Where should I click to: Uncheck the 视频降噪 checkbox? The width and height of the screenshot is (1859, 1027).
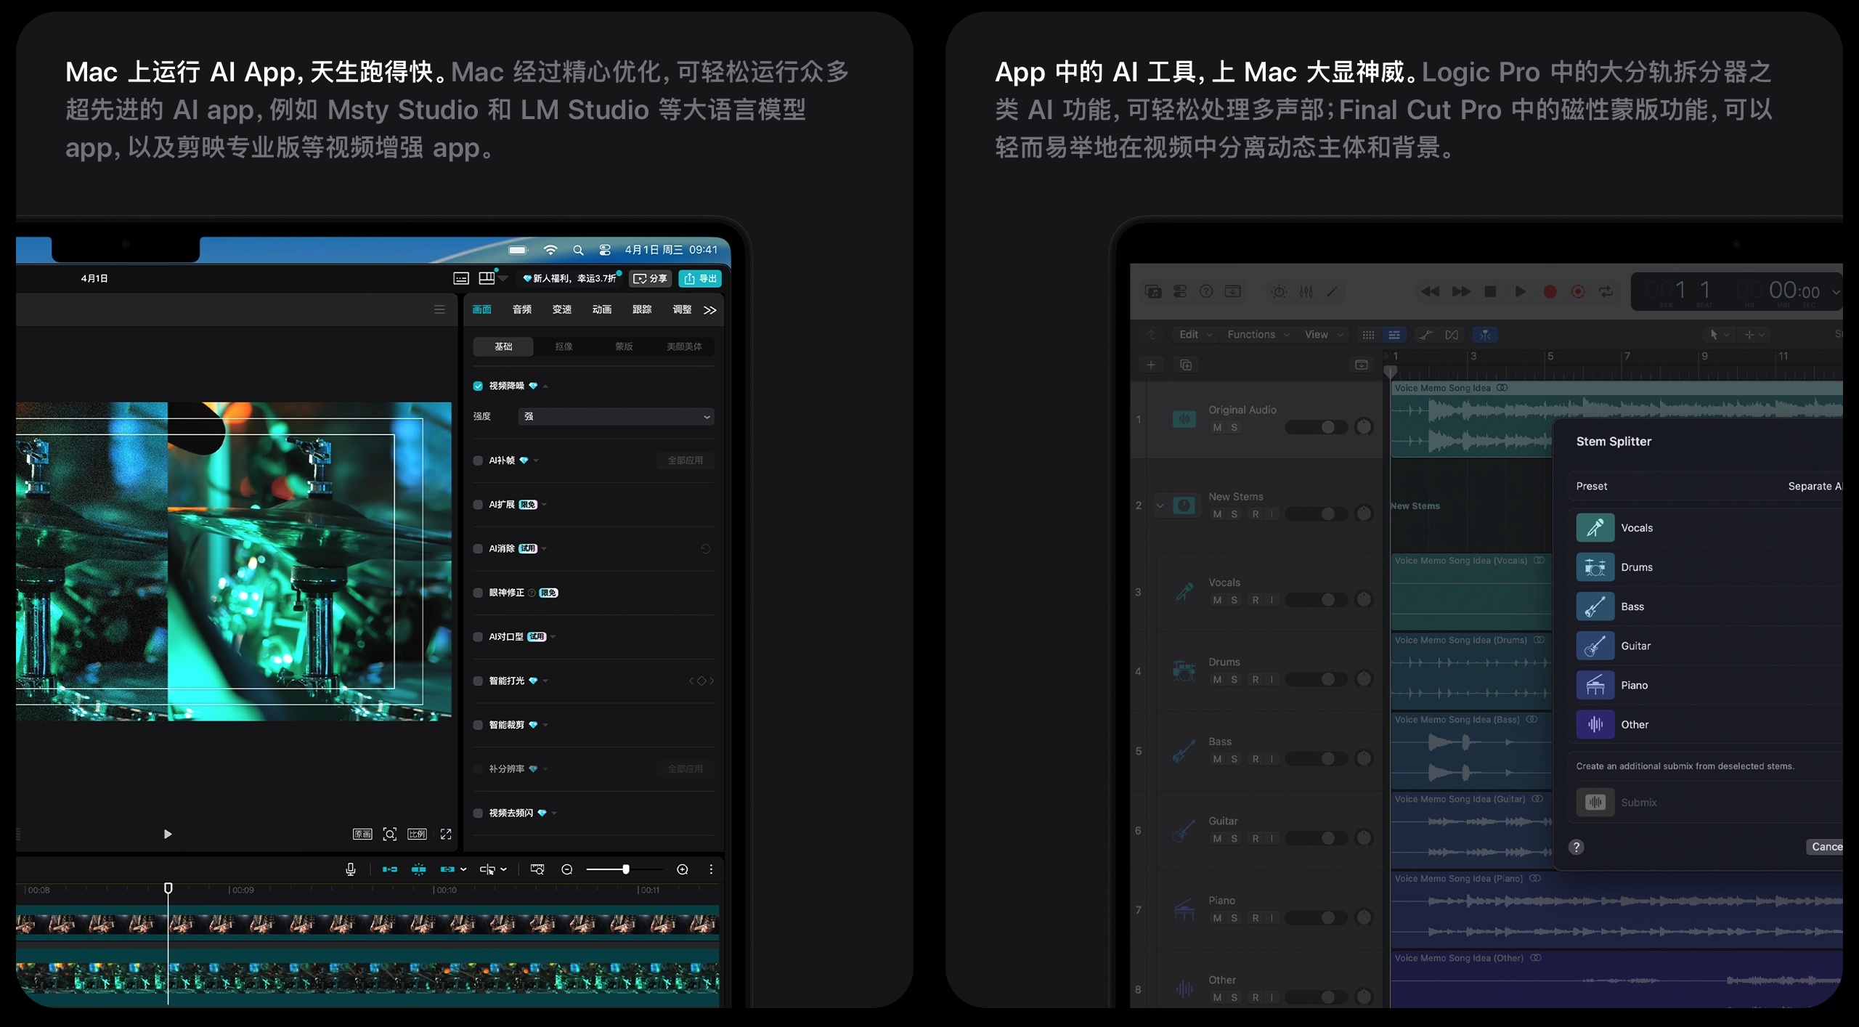point(478,386)
